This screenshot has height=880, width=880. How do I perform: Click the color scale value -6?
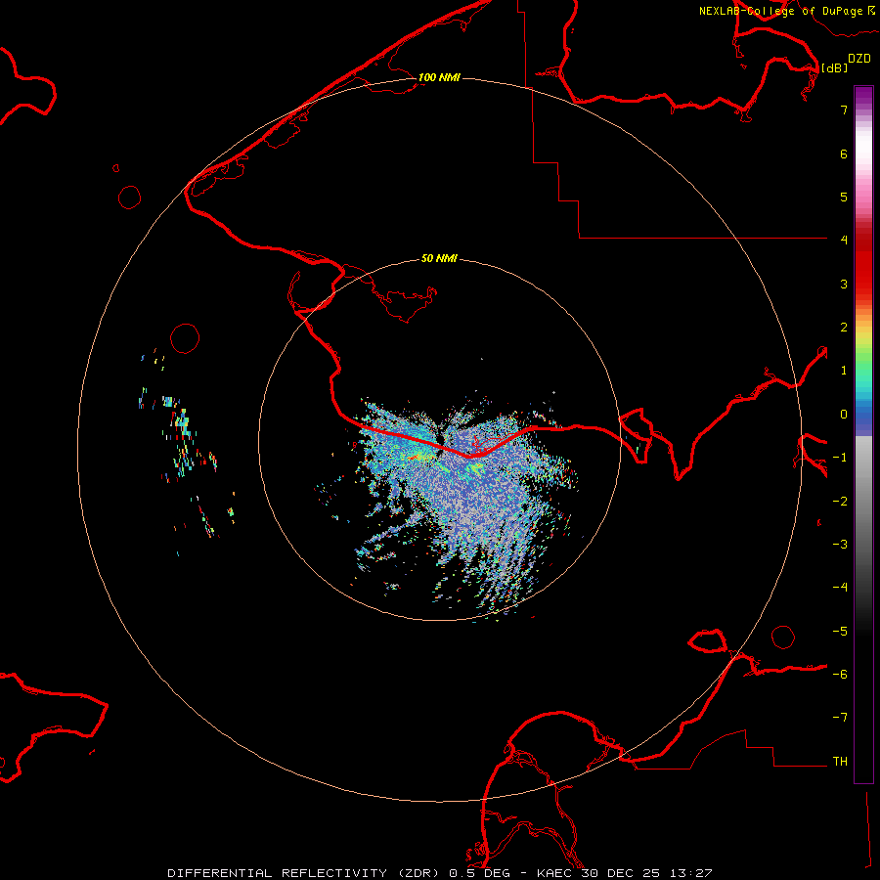(840, 675)
